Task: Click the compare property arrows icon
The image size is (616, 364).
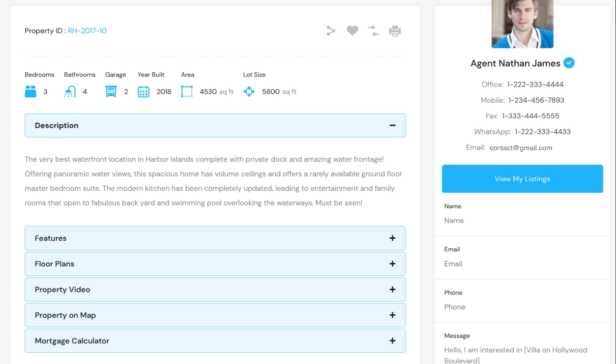Action: [x=374, y=31]
